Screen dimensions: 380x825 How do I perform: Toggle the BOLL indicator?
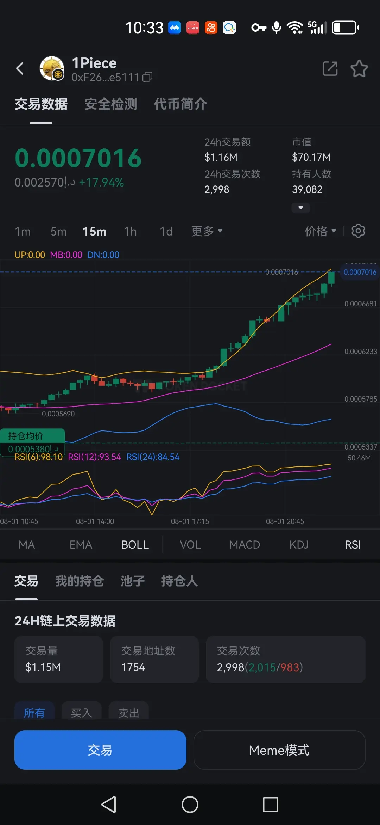pyautogui.click(x=135, y=545)
